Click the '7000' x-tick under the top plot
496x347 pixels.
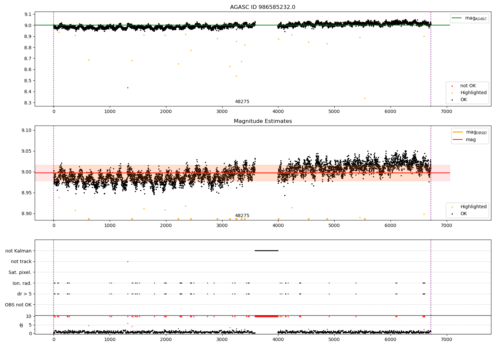(x=446, y=111)
